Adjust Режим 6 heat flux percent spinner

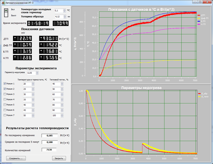pyautogui.click(x=62, y=110)
